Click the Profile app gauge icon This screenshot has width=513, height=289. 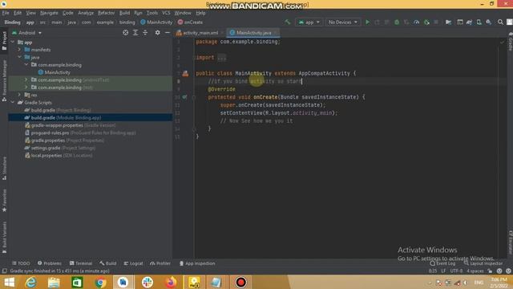(x=417, y=22)
